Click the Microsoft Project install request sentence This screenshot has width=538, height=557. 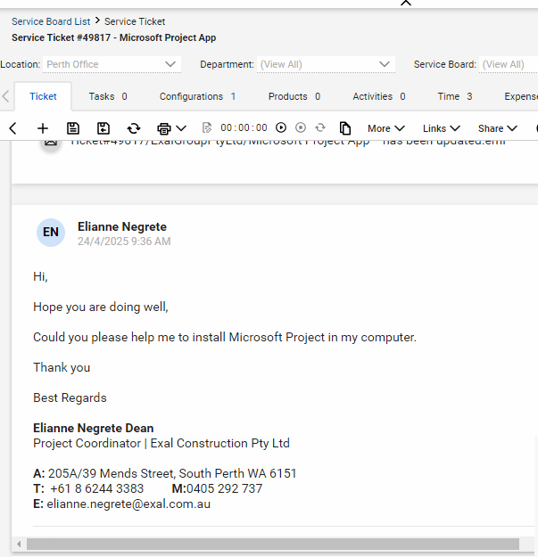(225, 337)
